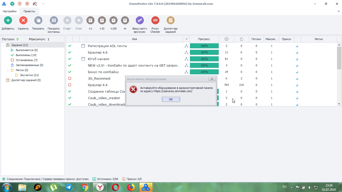
Task: Open statistics chart icon for Краулер 4.4 row
Action: (297, 85)
